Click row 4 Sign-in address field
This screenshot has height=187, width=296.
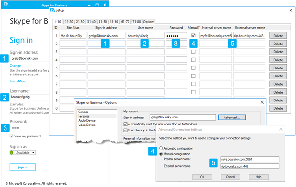pos(106,60)
